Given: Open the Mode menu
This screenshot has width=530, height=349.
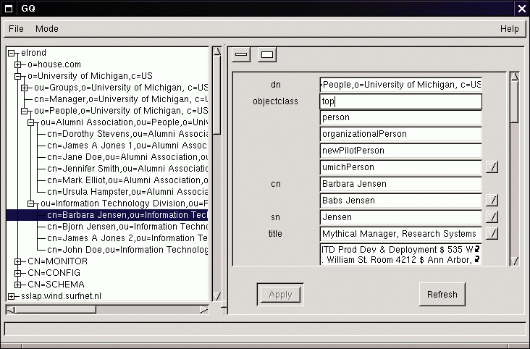Looking at the screenshot, I should point(47,29).
